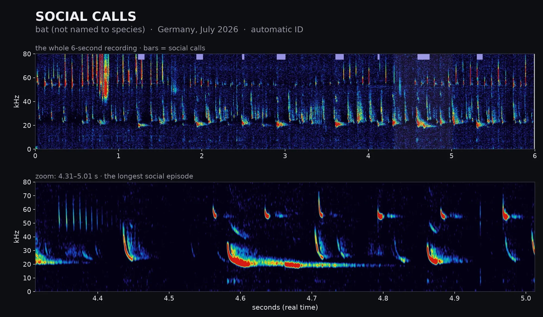Click the "4.5" tick on the zoom time axis

click(169, 298)
